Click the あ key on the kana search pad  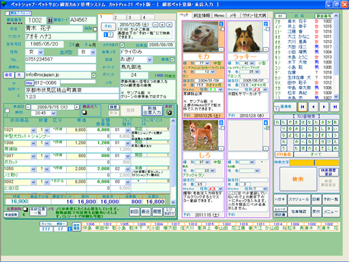pos(335,122)
